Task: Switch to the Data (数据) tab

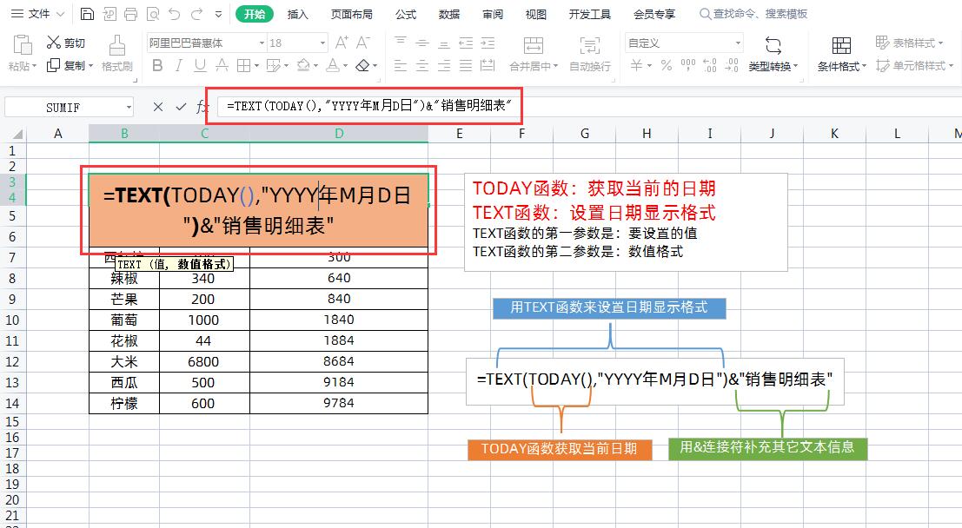Action: (x=449, y=14)
